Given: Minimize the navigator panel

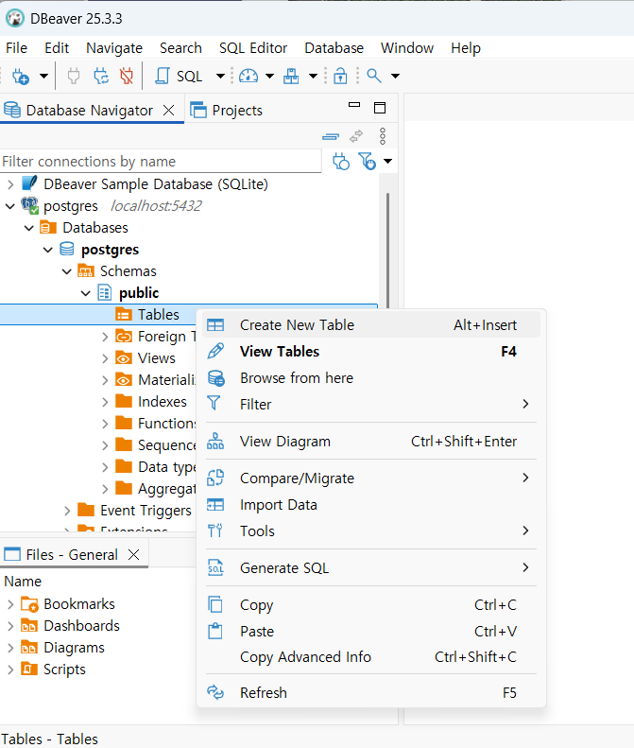Looking at the screenshot, I should coord(354,104).
